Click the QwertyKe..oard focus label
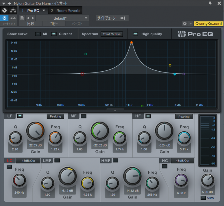This screenshot has width=224, height=206. tap(209, 24)
